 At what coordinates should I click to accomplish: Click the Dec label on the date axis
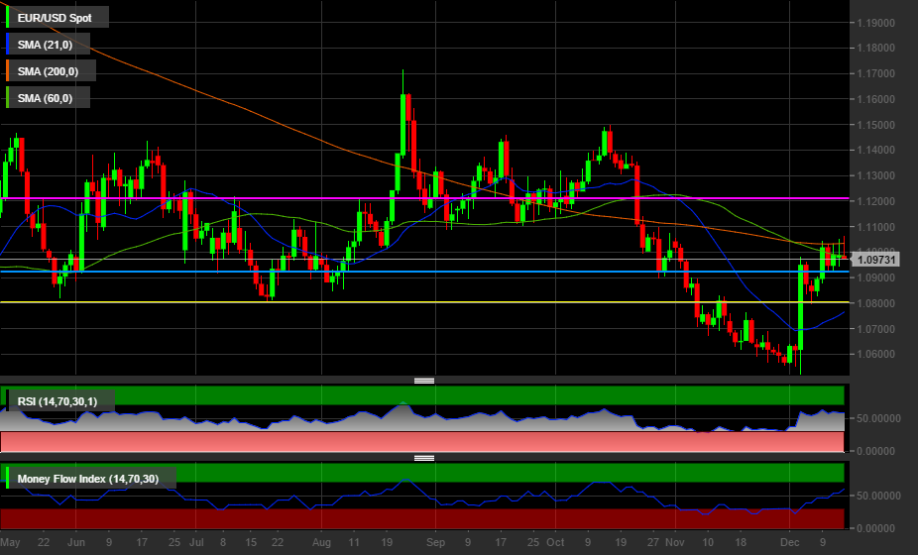(790, 543)
